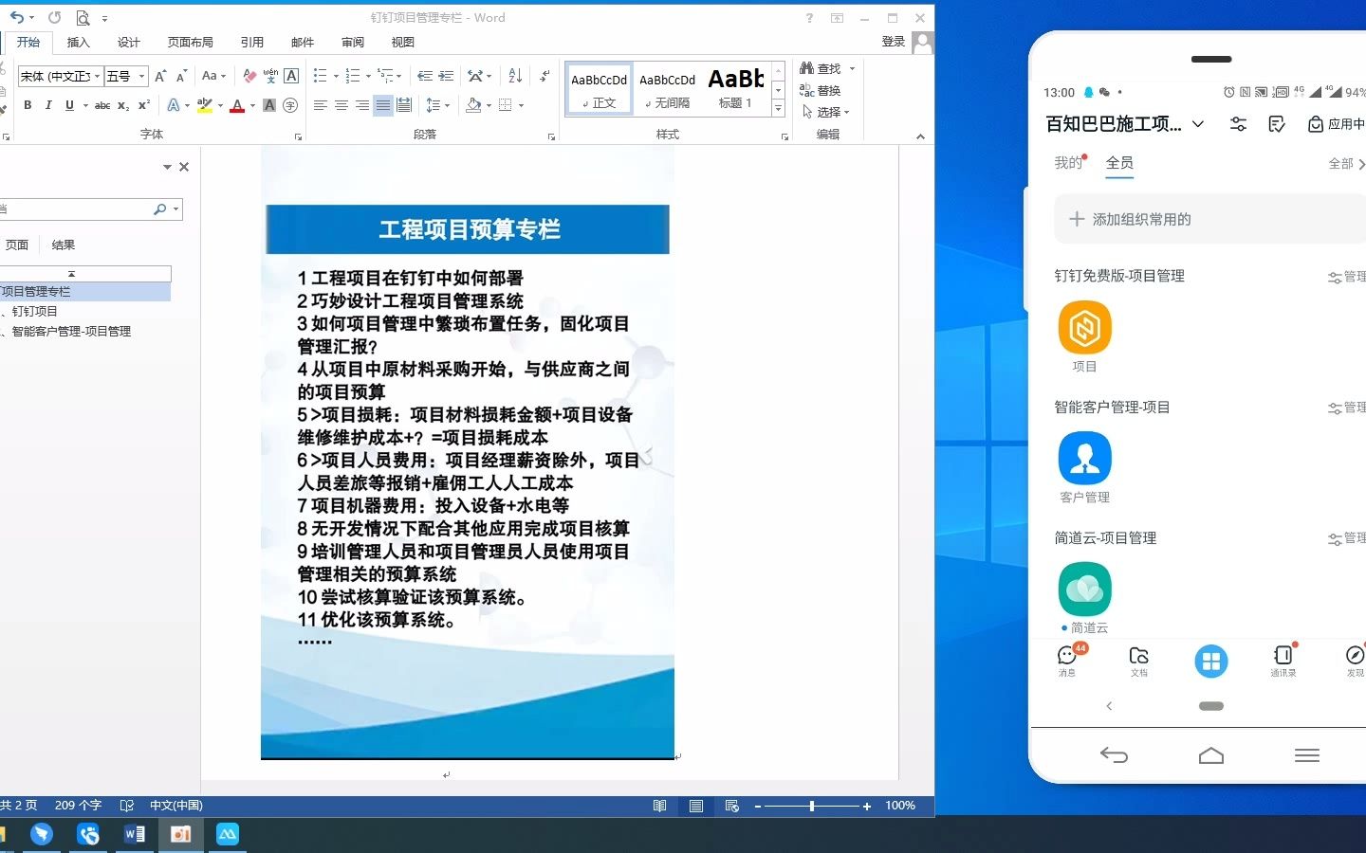Click the grow font size icon
Viewport: 1366px width, 853px height.
tap(160, 76)
